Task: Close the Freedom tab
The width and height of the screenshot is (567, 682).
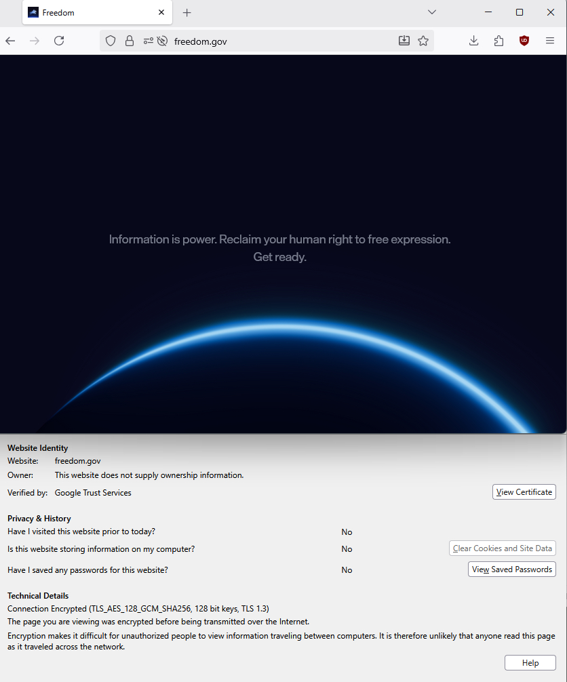Action: [161, 12]
